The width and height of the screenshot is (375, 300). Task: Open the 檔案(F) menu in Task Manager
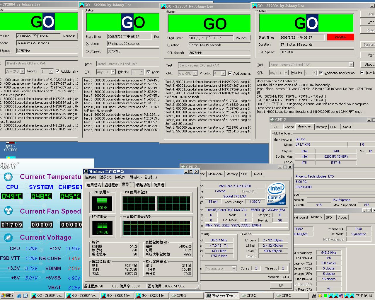tap(90, 177)
